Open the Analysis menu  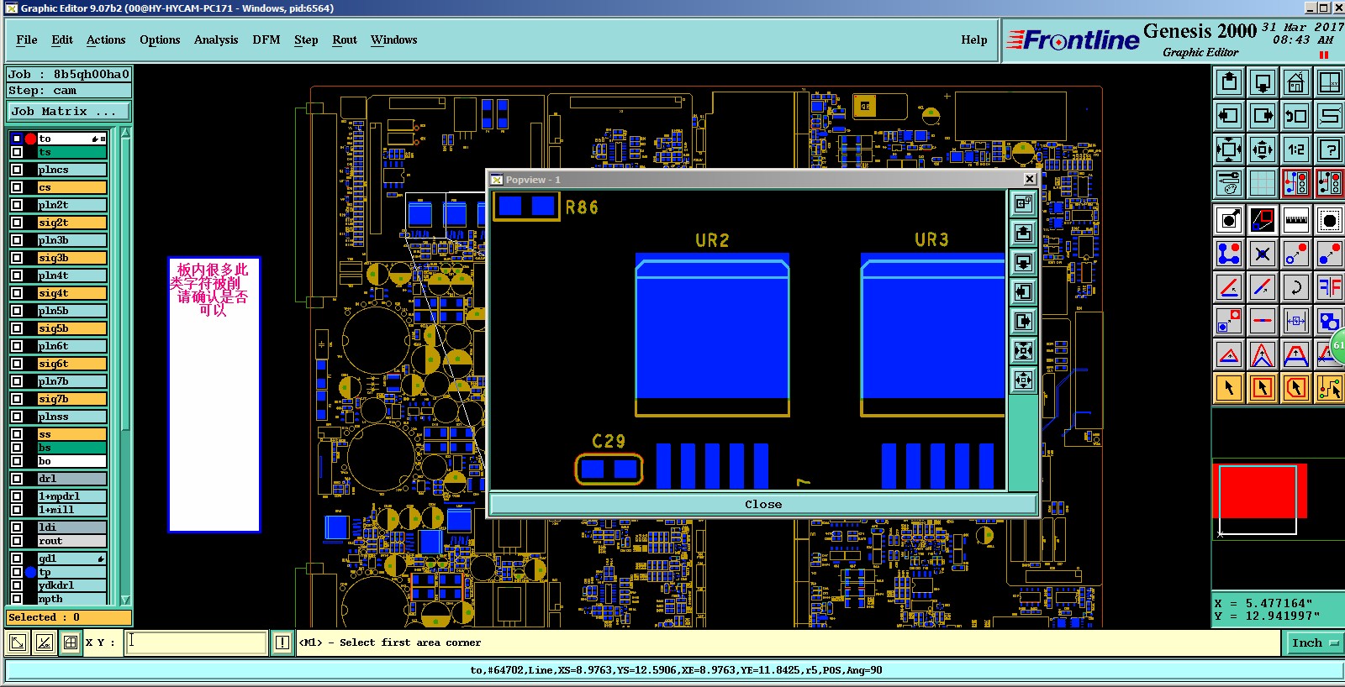pos(216,39)
